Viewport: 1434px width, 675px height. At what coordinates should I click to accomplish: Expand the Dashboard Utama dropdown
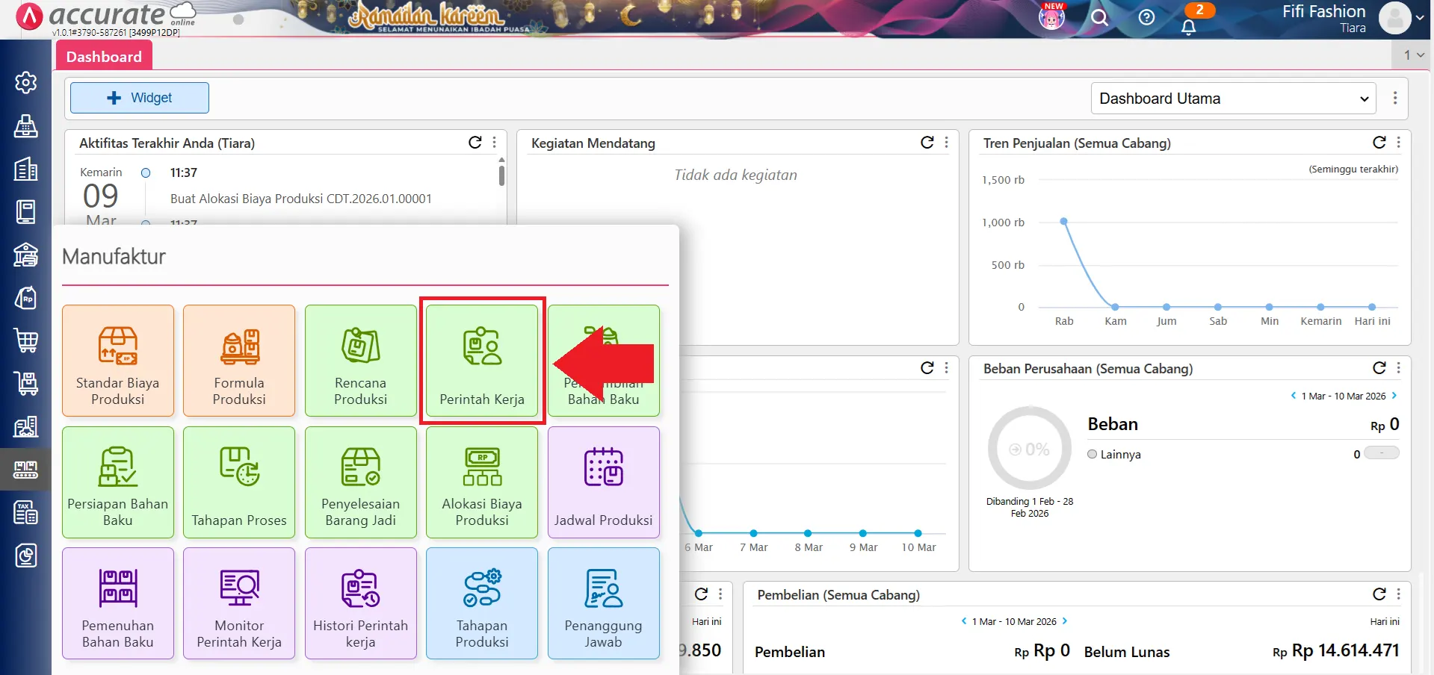point(1233,99)
